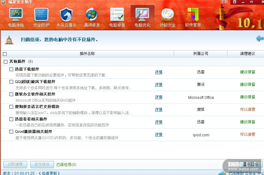Select 迅雷看看相关插件 name text
This screenshot has height=175, width=264.
tap(31, 119)
